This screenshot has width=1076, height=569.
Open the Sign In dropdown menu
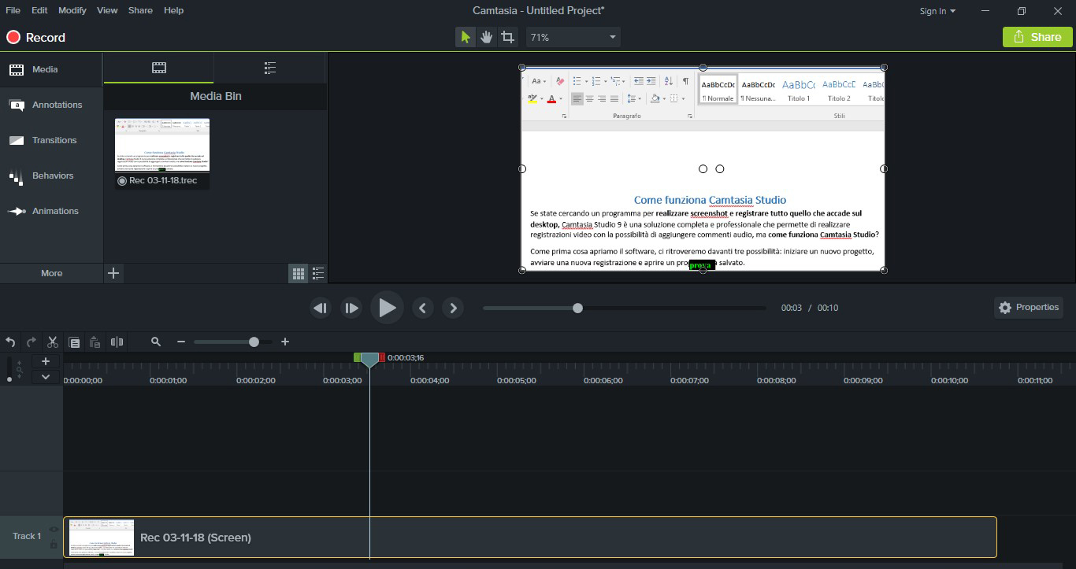point(937,10)
